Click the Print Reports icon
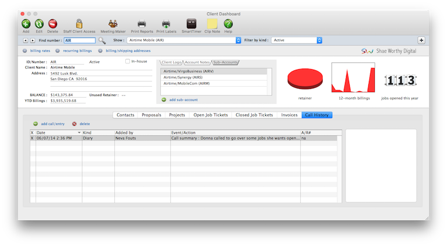The height and width of the screenshot is (246, 447). point(142,24)
